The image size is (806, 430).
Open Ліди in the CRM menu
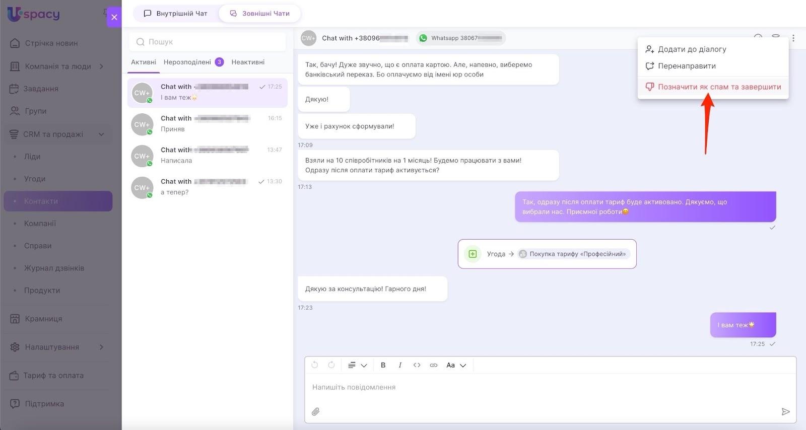tap(32, 157)
